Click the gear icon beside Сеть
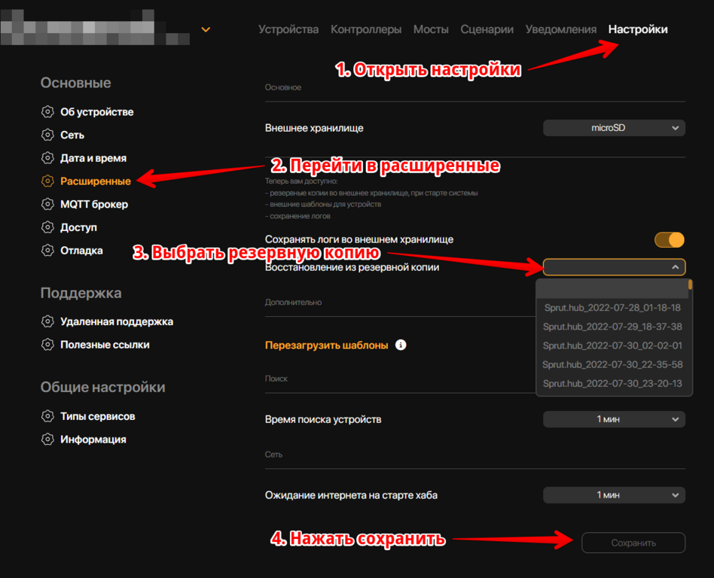 tap(48, 135)
